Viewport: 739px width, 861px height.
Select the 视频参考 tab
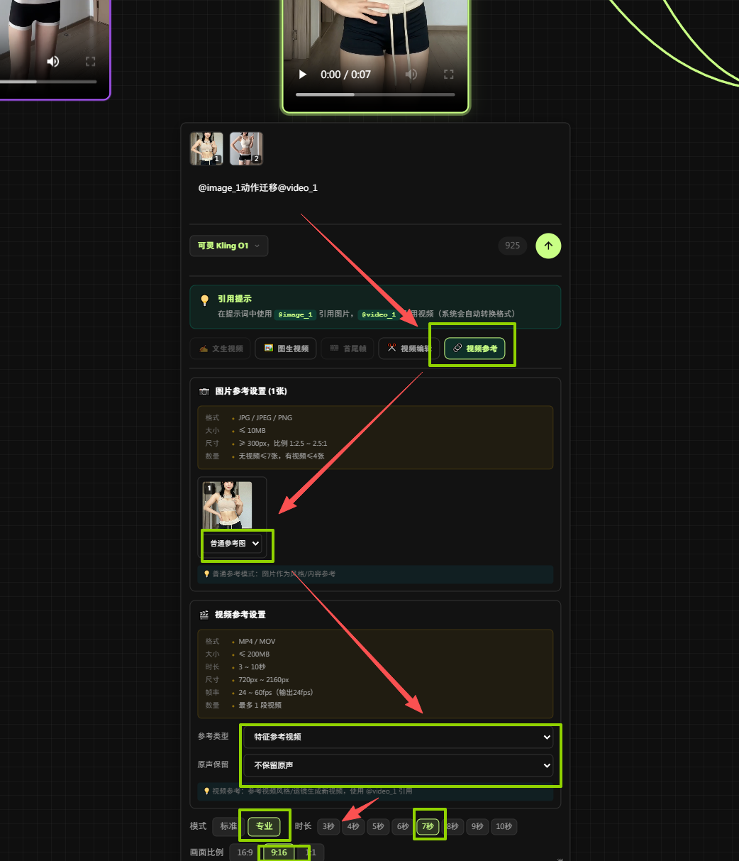pyautogui.click(x=474, y=349)
